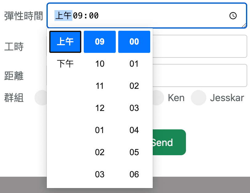Screen dimensions: 250x193
Task: Select the highlighted hour 09 option
Action: 100,42
